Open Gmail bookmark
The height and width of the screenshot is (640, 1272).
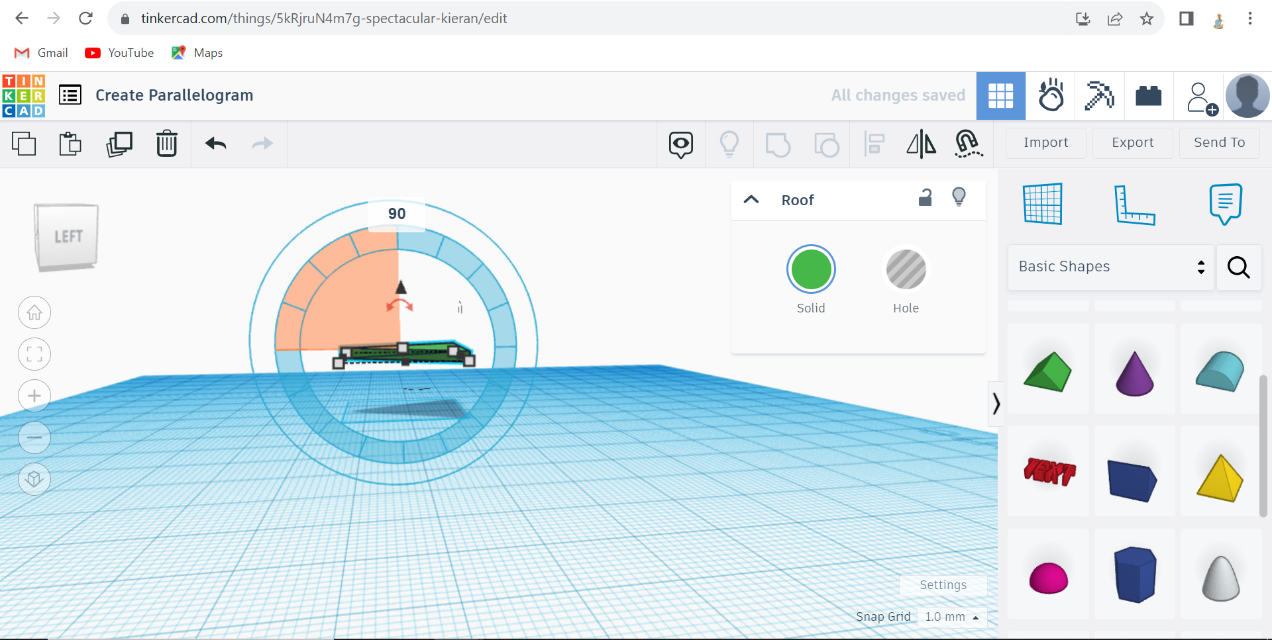pos(41,53)
